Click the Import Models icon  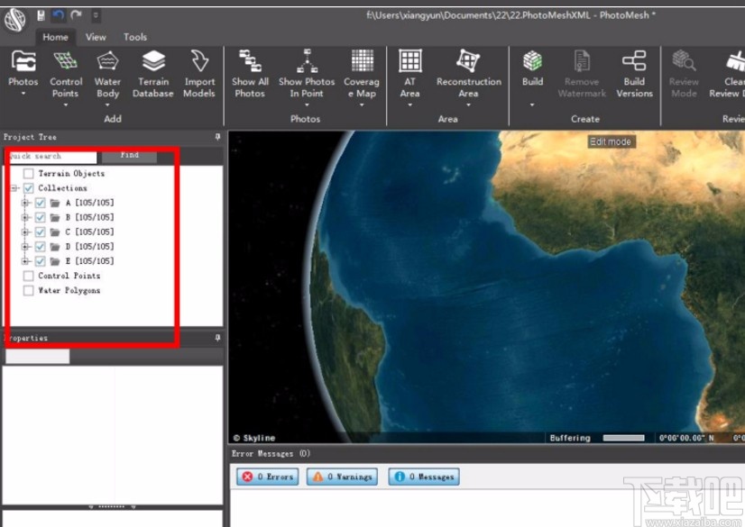point(199,61)
